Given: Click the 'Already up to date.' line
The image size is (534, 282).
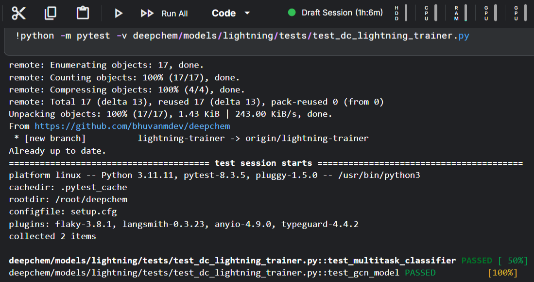Looking at the screenshot, I should pyautogui.click(x=57, y=151).
